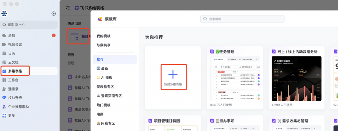Click the 视频会议 camera icon
This screenshot has width=338, height=131.
click(x=4, y=45)
